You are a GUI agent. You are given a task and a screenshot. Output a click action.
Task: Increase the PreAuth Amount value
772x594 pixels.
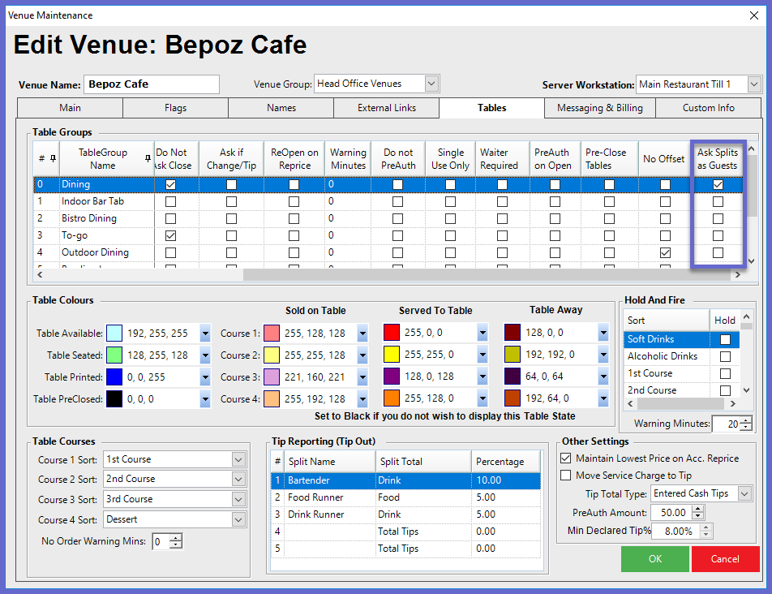tap(697, 510)
